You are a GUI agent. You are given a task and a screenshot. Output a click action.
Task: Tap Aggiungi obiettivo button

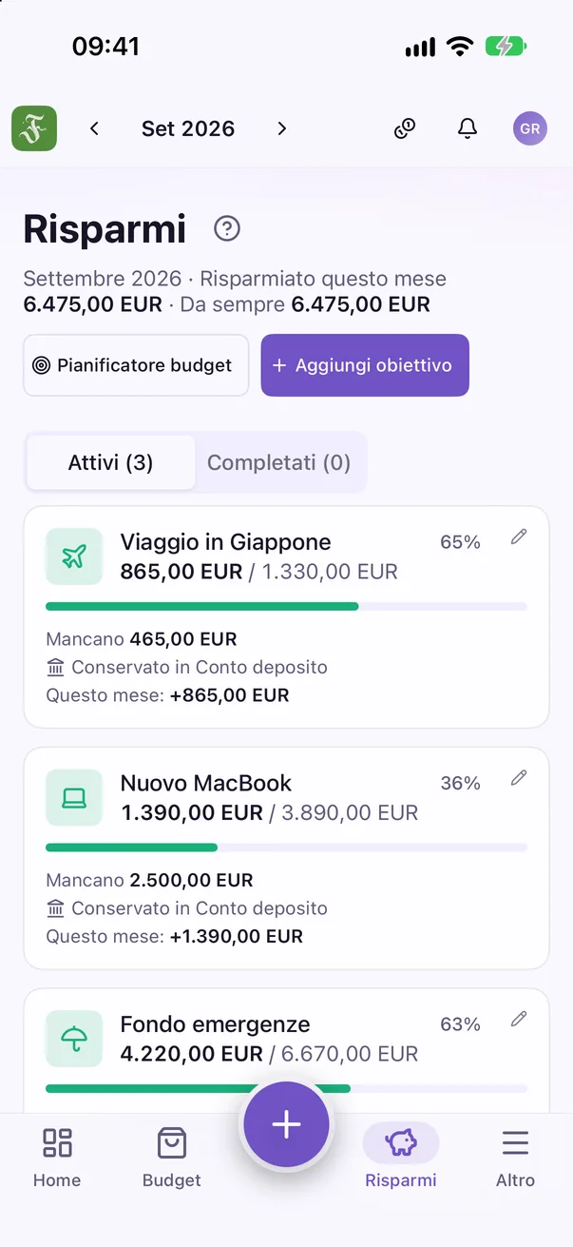(x=365, y=365)
